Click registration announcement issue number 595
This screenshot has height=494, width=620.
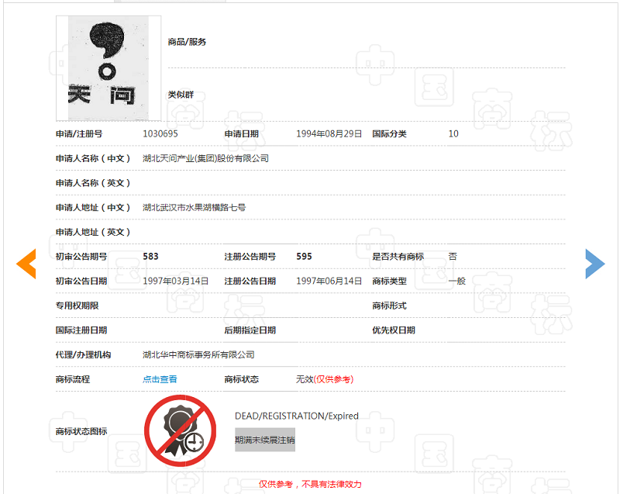(304, 257)
